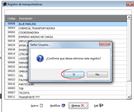134x112 pixels.
Task: Click code 00004 cell
Action: tap(12, 28)
